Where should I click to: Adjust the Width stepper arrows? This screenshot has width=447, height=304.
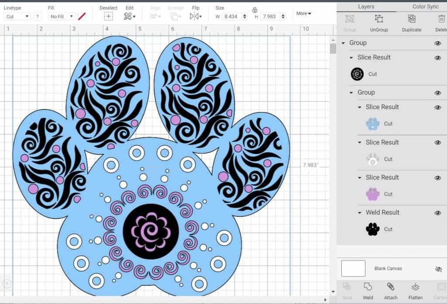244,17
